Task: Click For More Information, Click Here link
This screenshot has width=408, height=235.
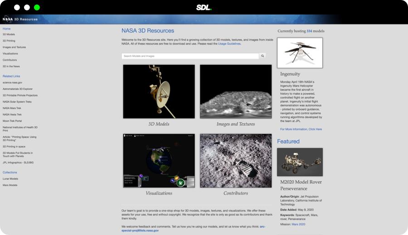Action: 301,129
